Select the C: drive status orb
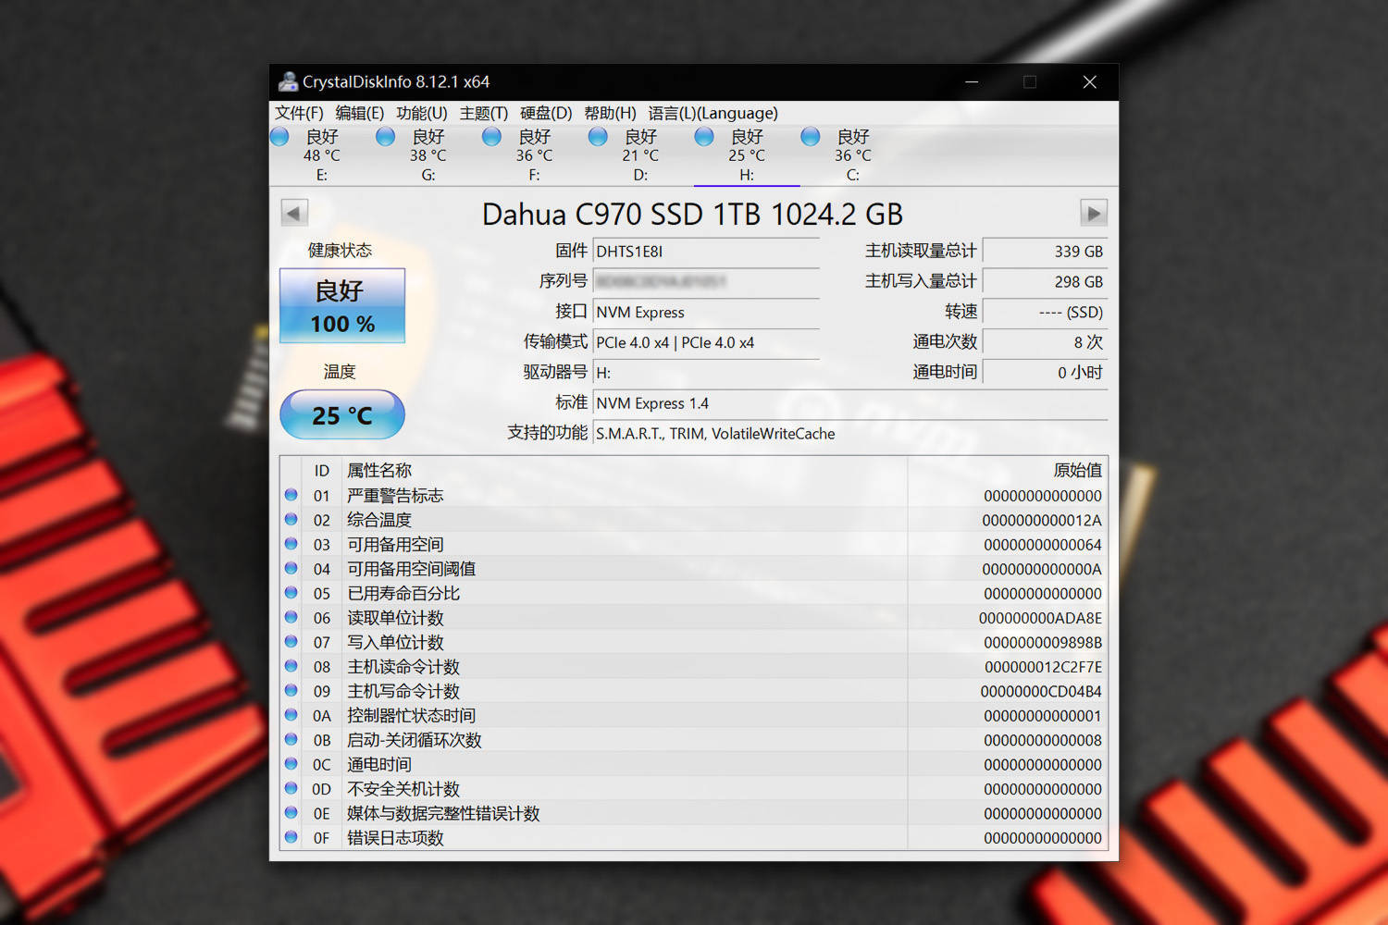Image resolution: width=1388 pixels, height=925 pixels. pos(811,137)
